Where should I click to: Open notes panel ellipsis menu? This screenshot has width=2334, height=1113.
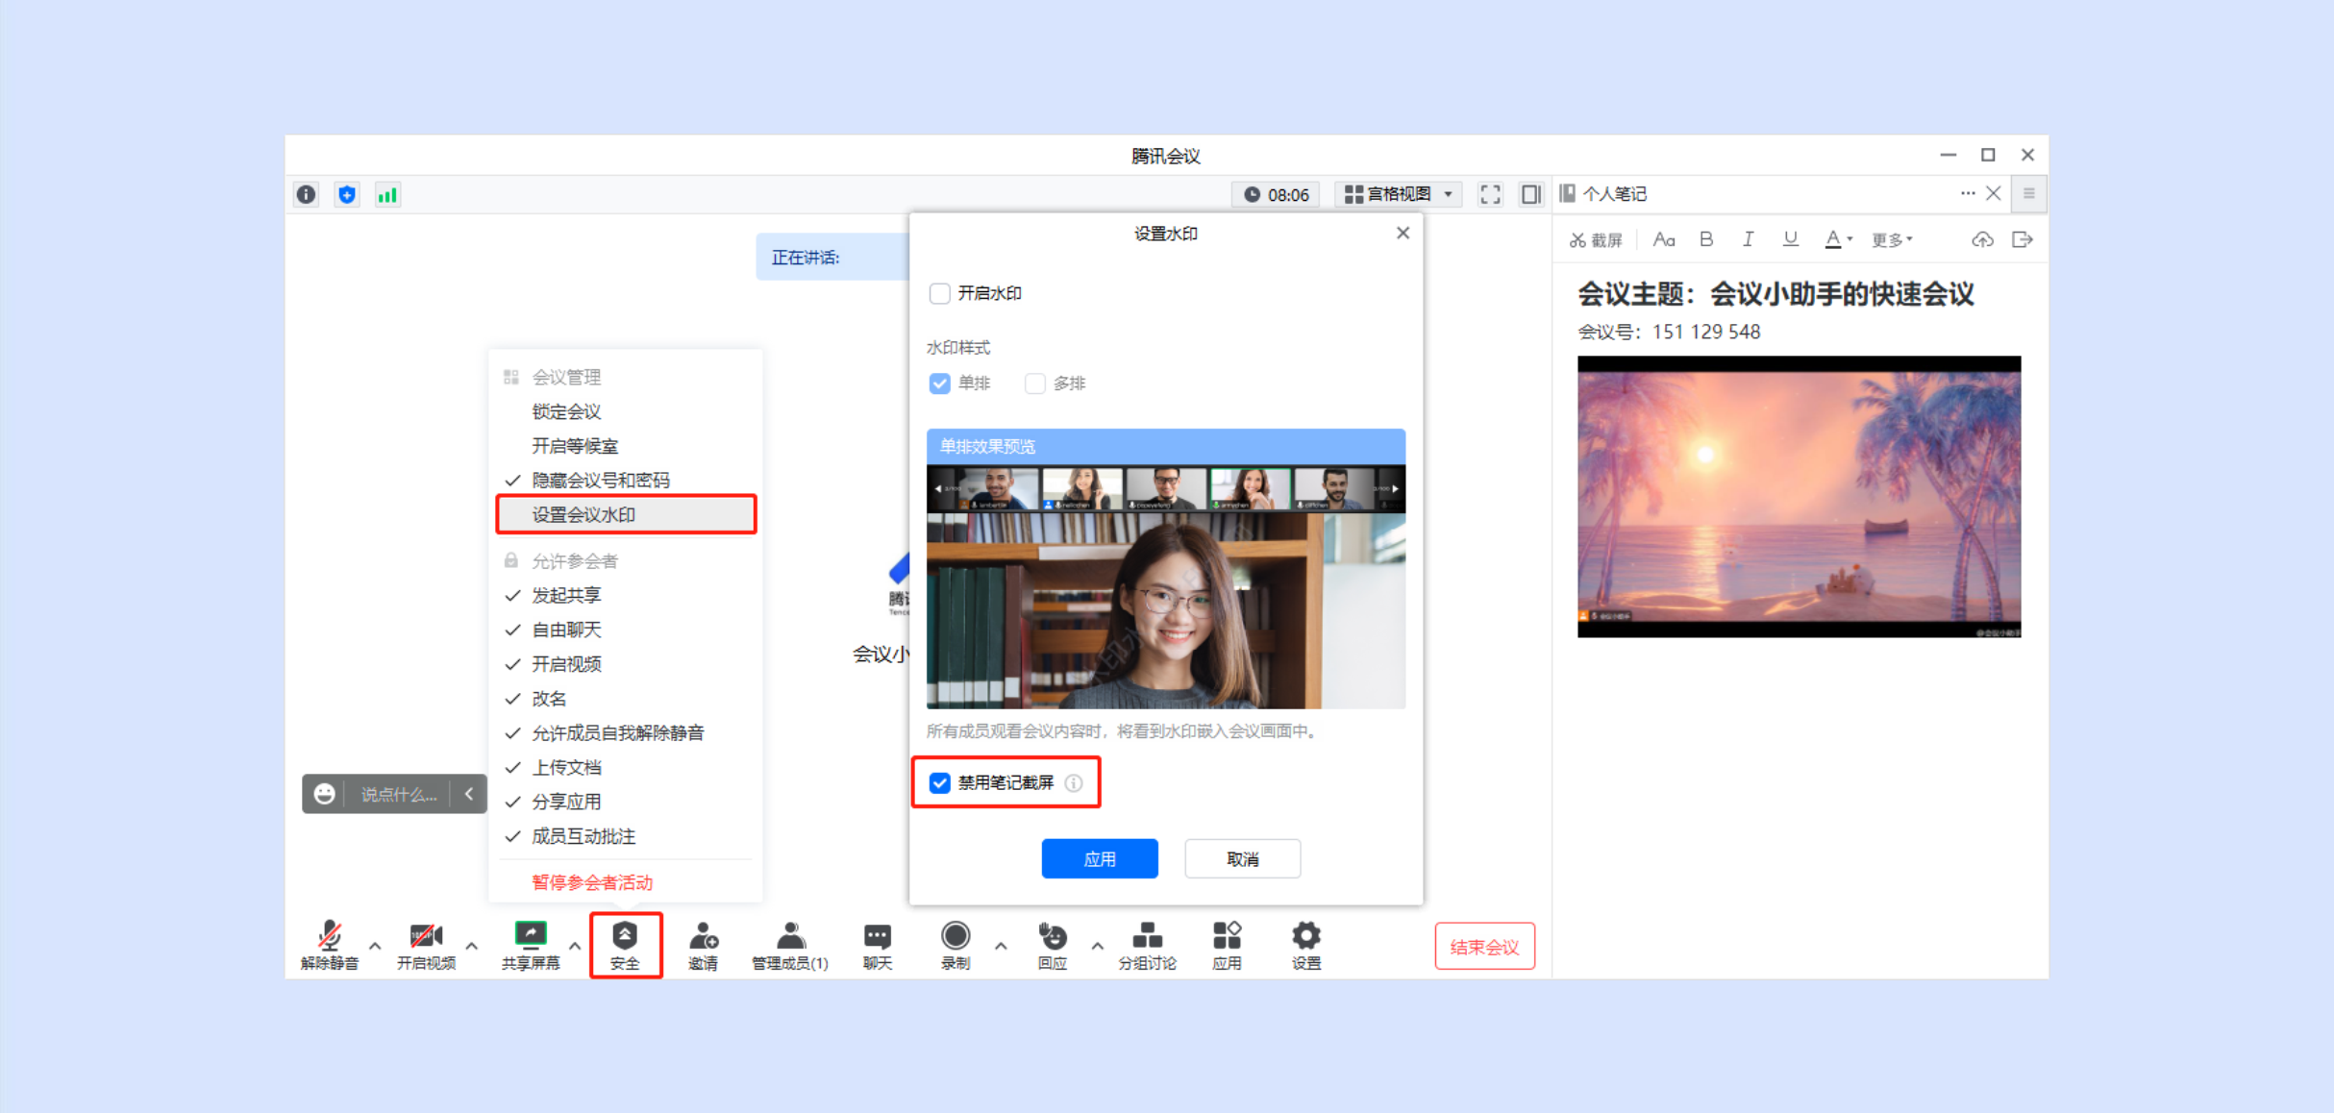coord(1968,194)
